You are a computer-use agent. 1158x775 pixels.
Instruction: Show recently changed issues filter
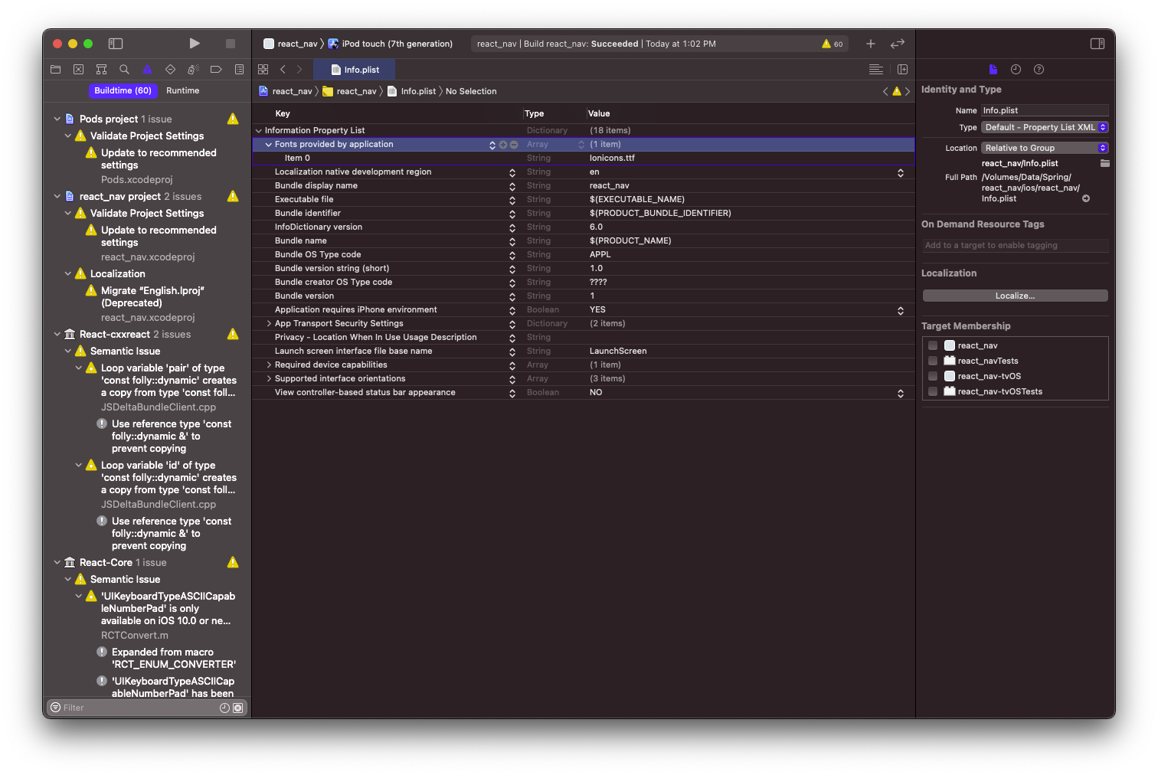click(x=224, y=708)
